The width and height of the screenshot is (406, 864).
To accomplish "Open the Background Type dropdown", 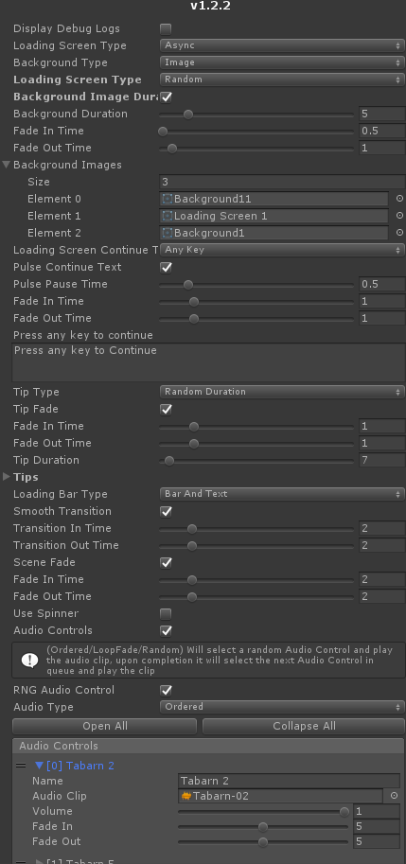I will pyautogui.click(x=282, y=62).
